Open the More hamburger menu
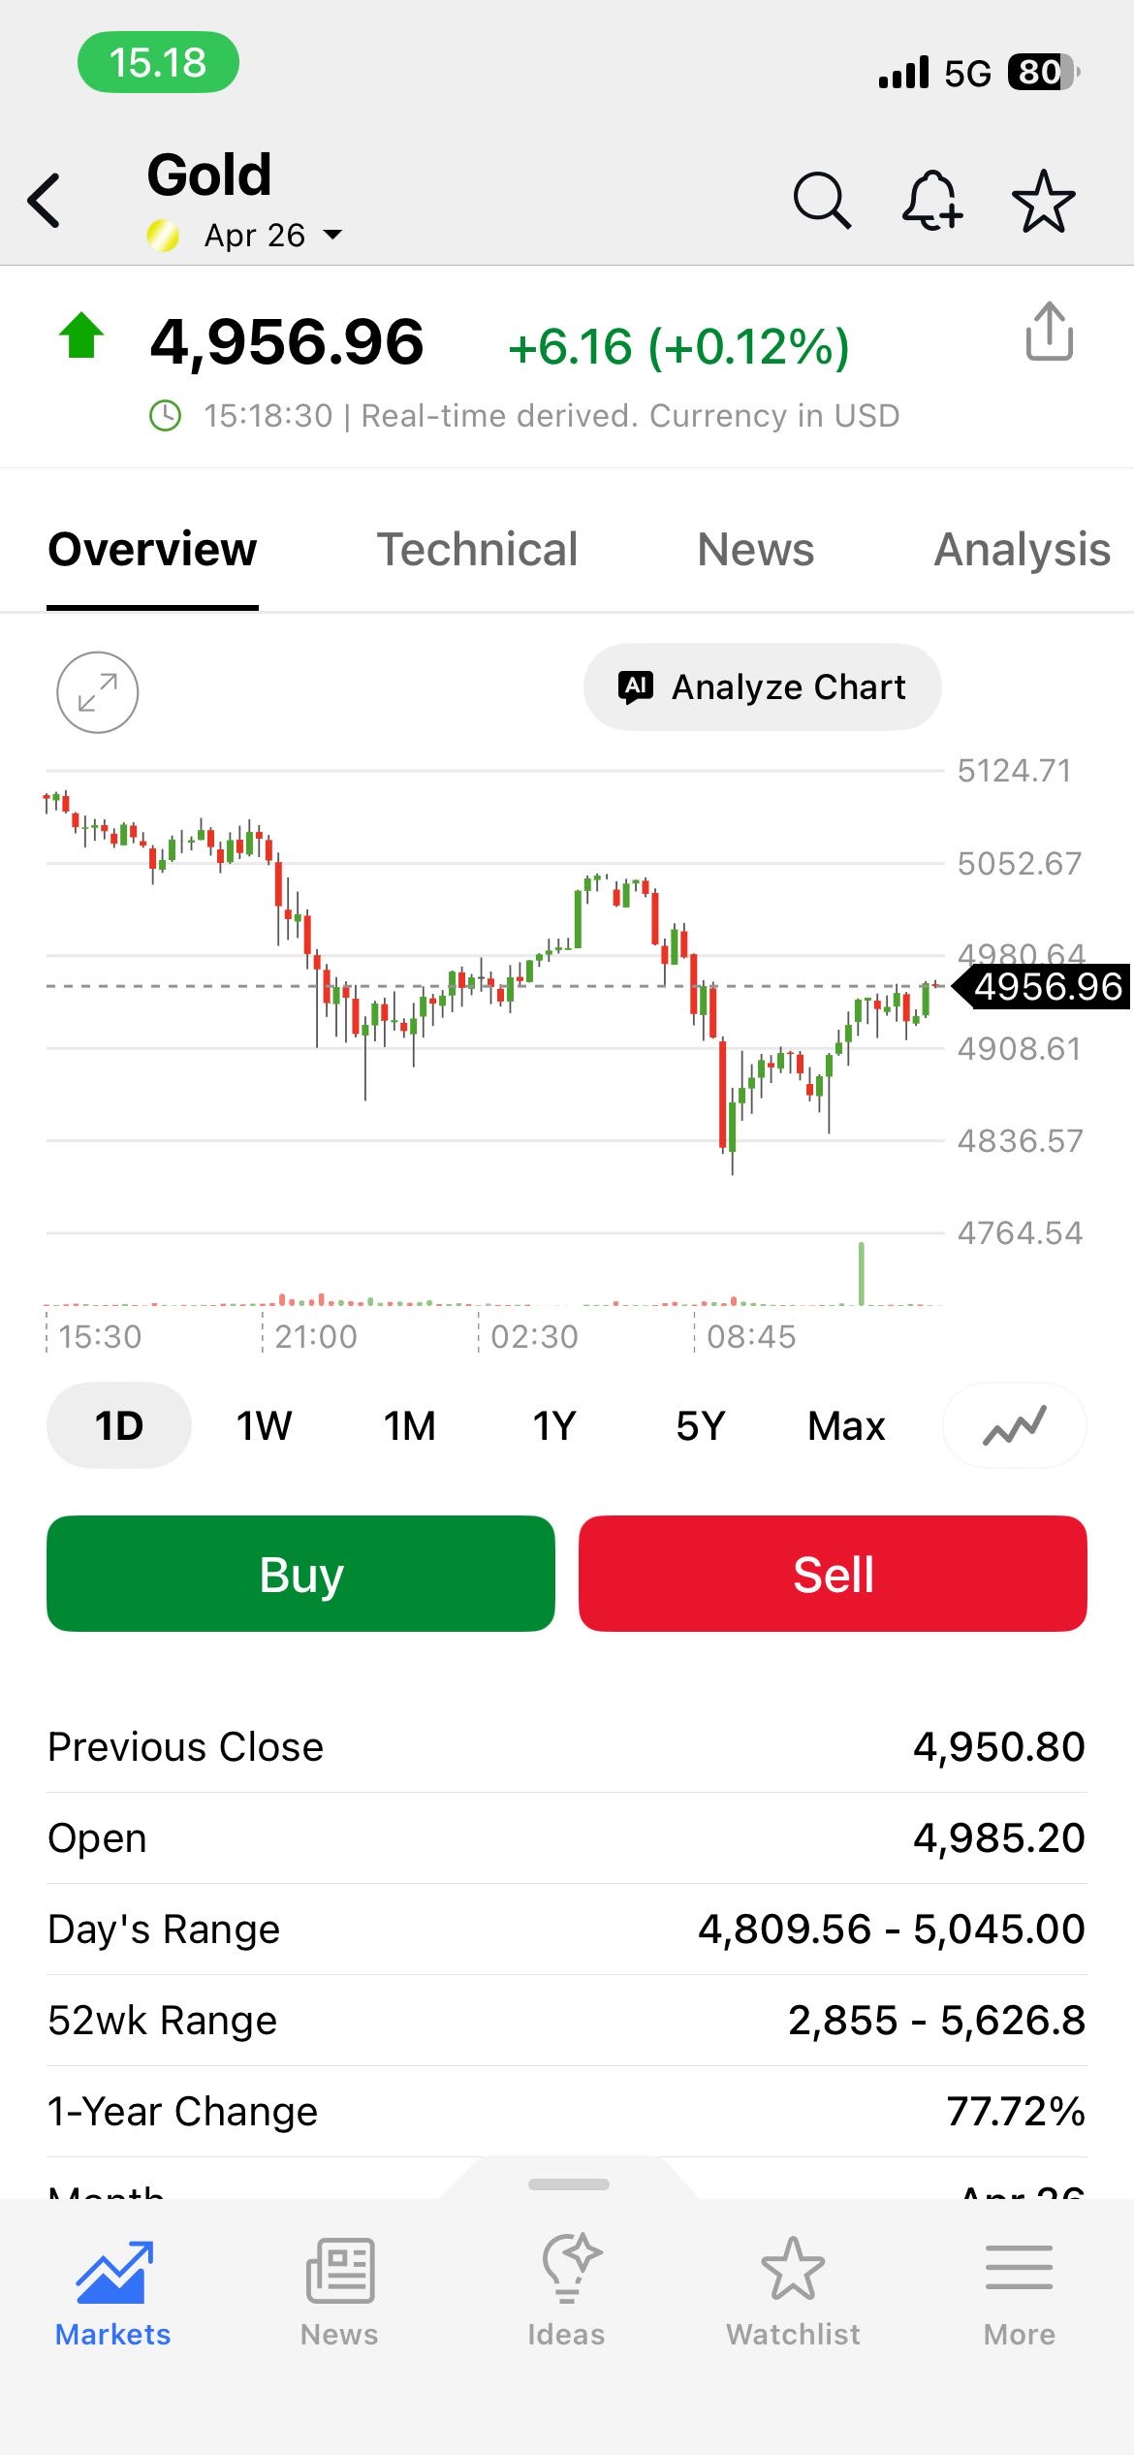The image size is (1134, 2455). tap(1019, 2291)
